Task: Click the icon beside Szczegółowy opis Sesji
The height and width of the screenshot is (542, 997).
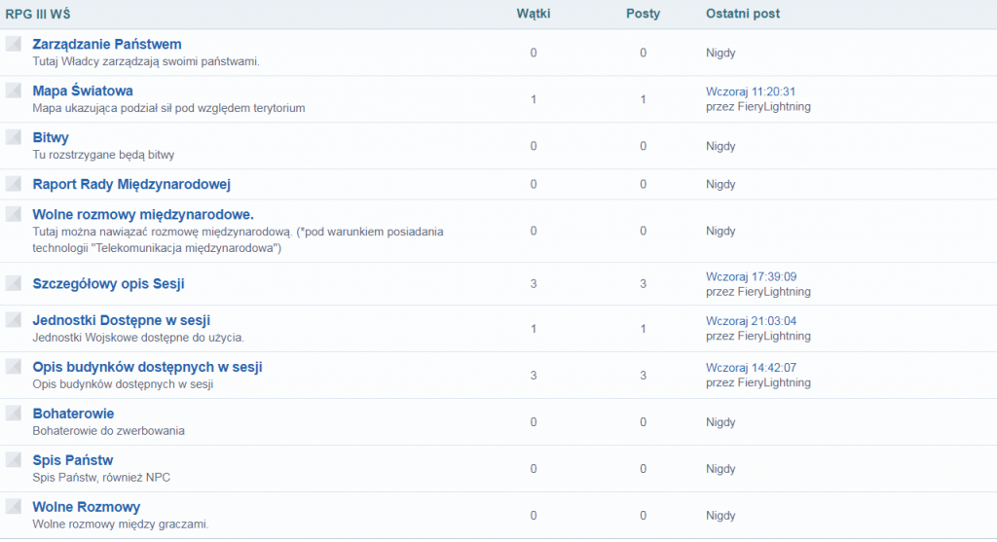Action: 13,283
